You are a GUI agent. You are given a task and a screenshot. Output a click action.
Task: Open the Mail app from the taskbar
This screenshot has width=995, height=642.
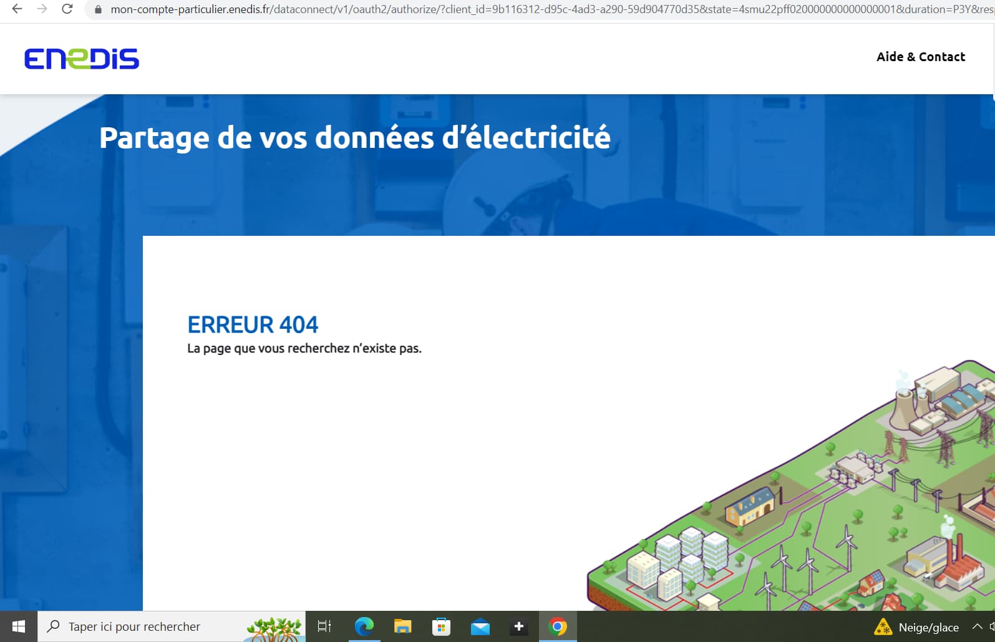click(x=480, y=626)
